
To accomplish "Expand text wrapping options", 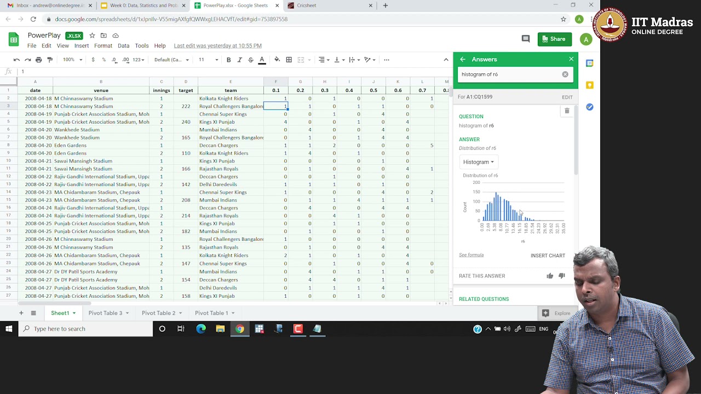I will click(x=353, y=60).
